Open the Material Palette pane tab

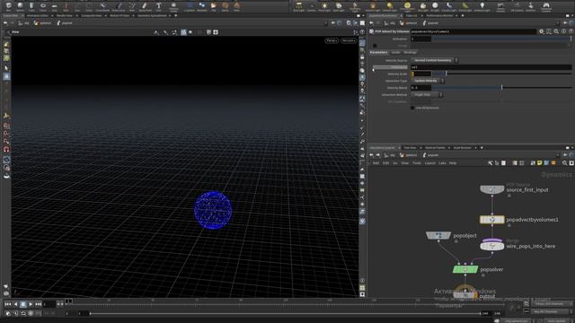(435, 147)
